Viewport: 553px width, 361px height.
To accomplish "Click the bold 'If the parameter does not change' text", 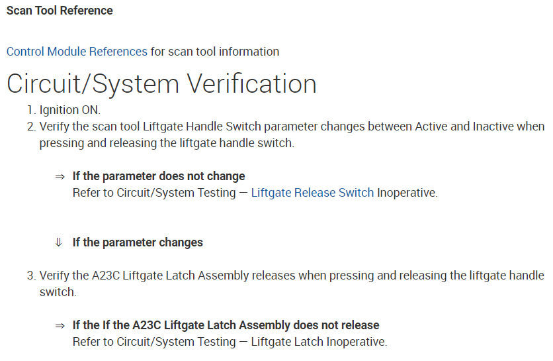I will click(159, 176).
